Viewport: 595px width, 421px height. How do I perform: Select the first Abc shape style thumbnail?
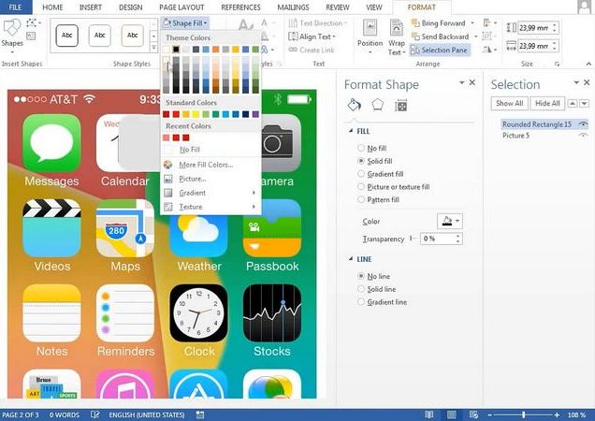pos(66,36)
